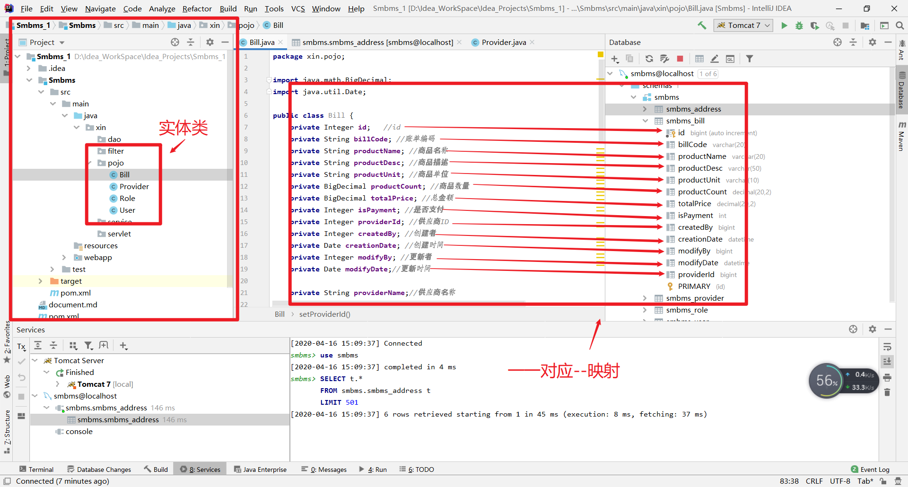Open the Terminal tool window button
Image resolution: width=908 pixels, height=487 pixels.
click(36, 470)
